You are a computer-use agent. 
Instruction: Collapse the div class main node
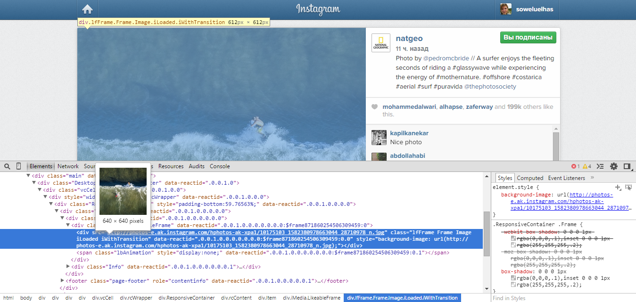[x=28, y=175]
